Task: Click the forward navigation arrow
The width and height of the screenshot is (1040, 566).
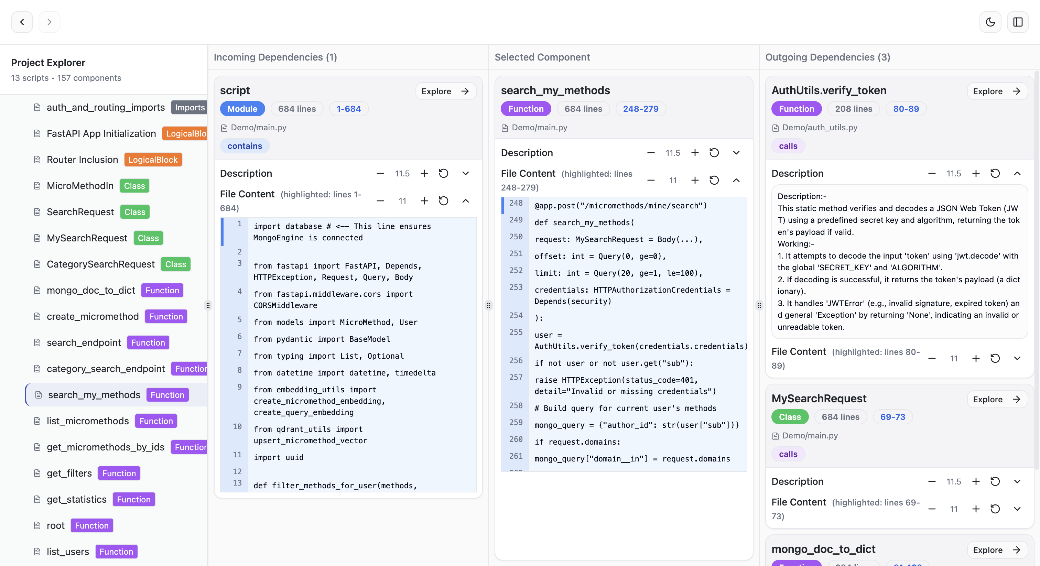Action: tap(49, 22)
